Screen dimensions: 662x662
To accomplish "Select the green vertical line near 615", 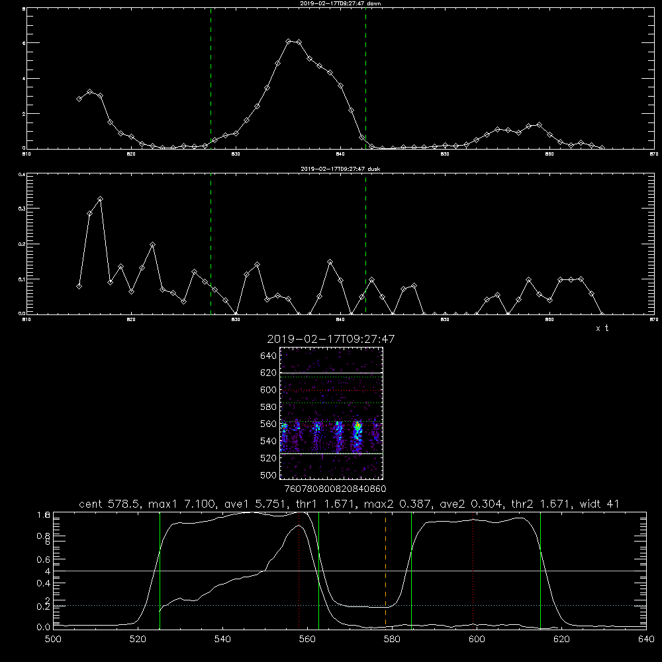I will [x=540, y=570].
